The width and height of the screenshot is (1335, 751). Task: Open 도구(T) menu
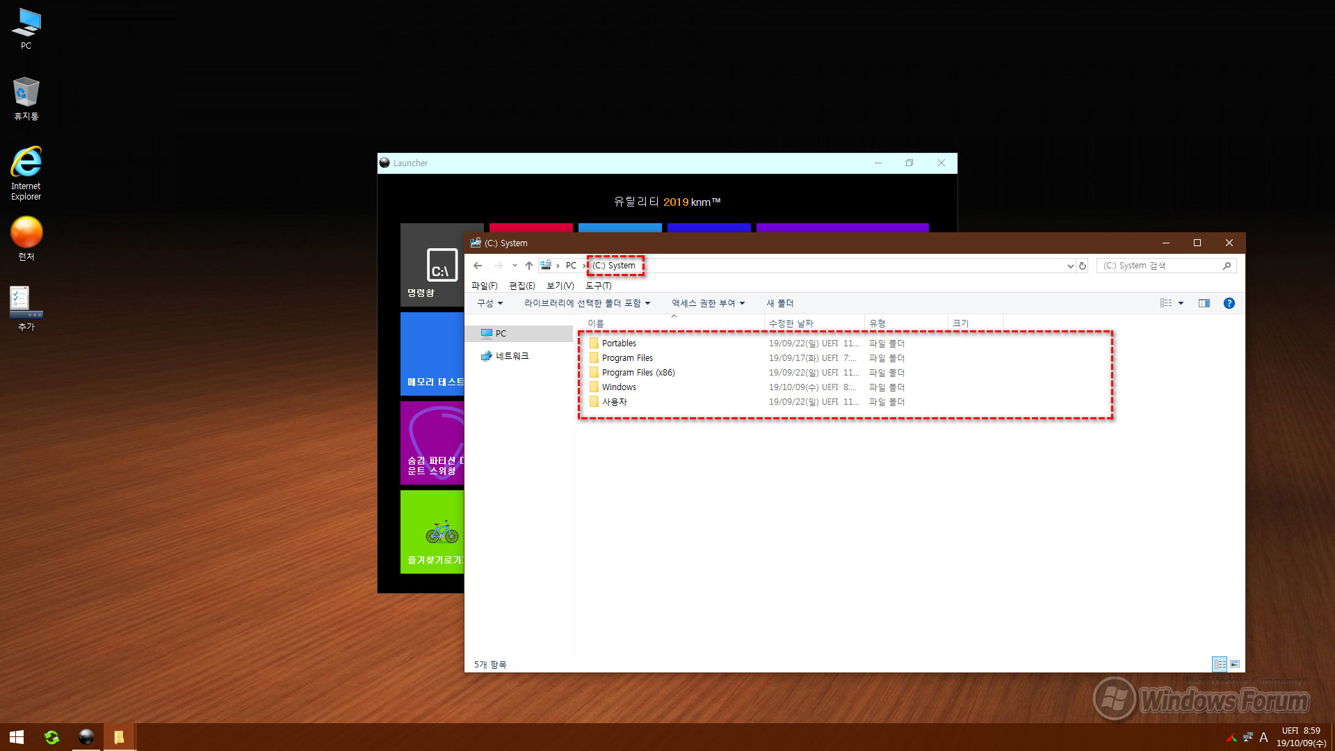point(599,286)
